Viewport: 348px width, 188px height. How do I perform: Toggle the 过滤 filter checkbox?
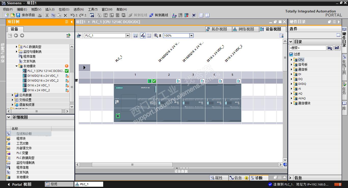[291, 54]
